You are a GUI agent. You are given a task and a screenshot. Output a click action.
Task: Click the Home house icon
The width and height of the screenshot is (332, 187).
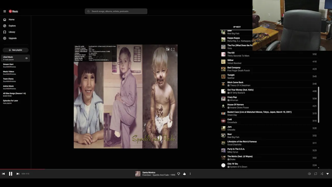5,19
